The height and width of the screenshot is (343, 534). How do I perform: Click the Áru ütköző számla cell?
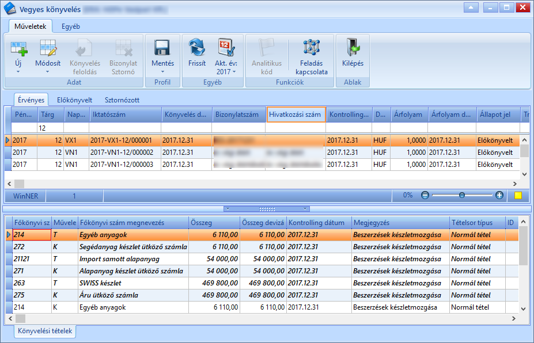[x=133, y=295]
